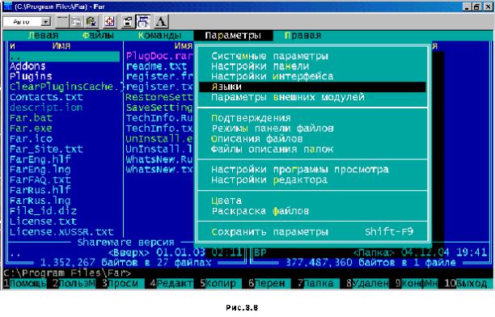Viewport: 495px width, 317px height.
Task: Open the Правая menu
Action: click(302, 36)
